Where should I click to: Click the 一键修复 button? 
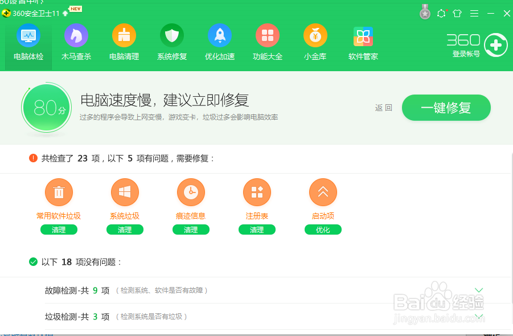pyautogui.click(x=446, y=108)
